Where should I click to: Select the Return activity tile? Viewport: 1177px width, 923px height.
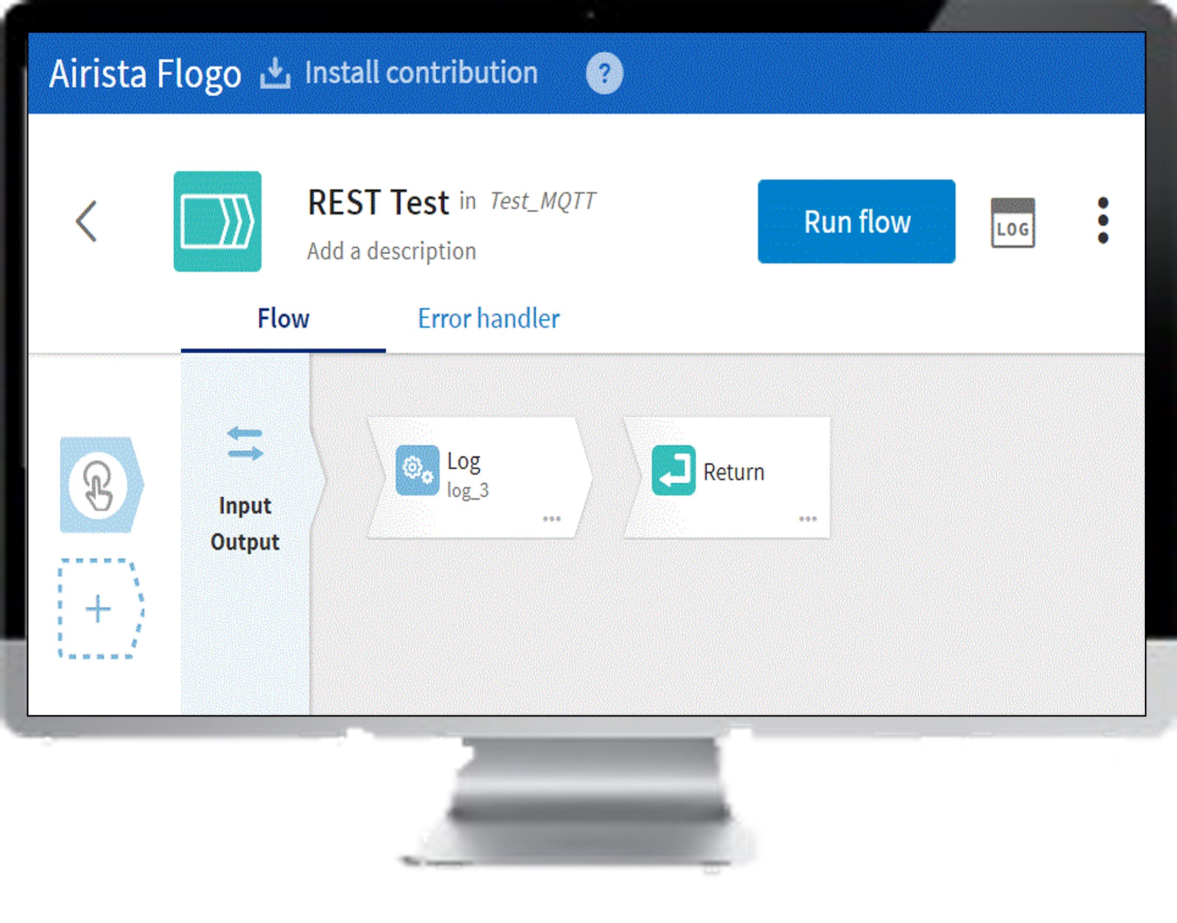[727, 478]
